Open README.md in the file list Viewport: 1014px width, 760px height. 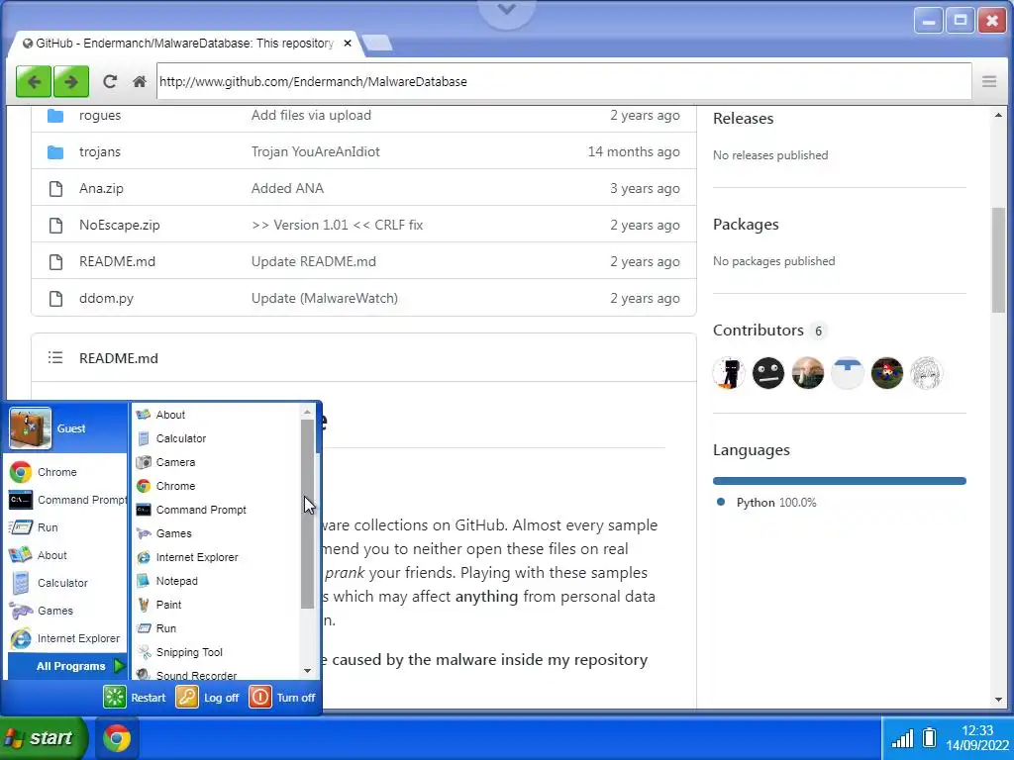[x=117, y=261]
